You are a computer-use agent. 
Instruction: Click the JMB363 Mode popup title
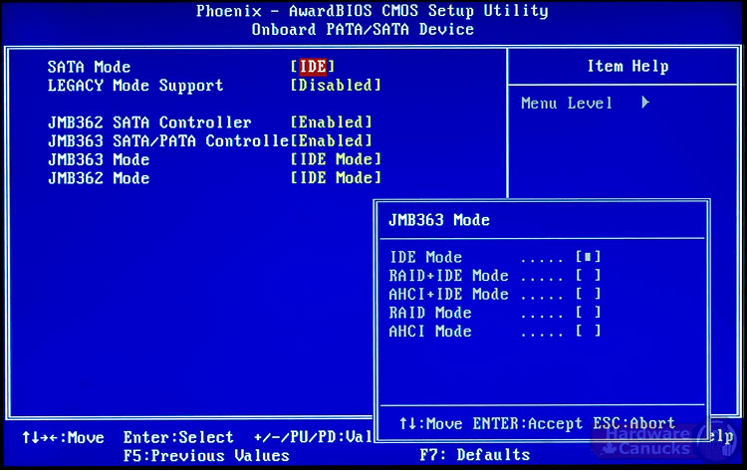click(x=439, y=220)
